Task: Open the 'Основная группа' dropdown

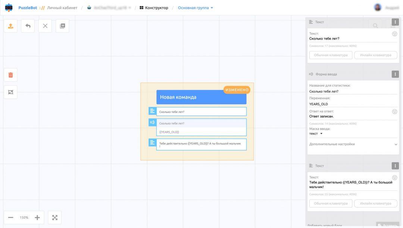Action: (196, 8)
